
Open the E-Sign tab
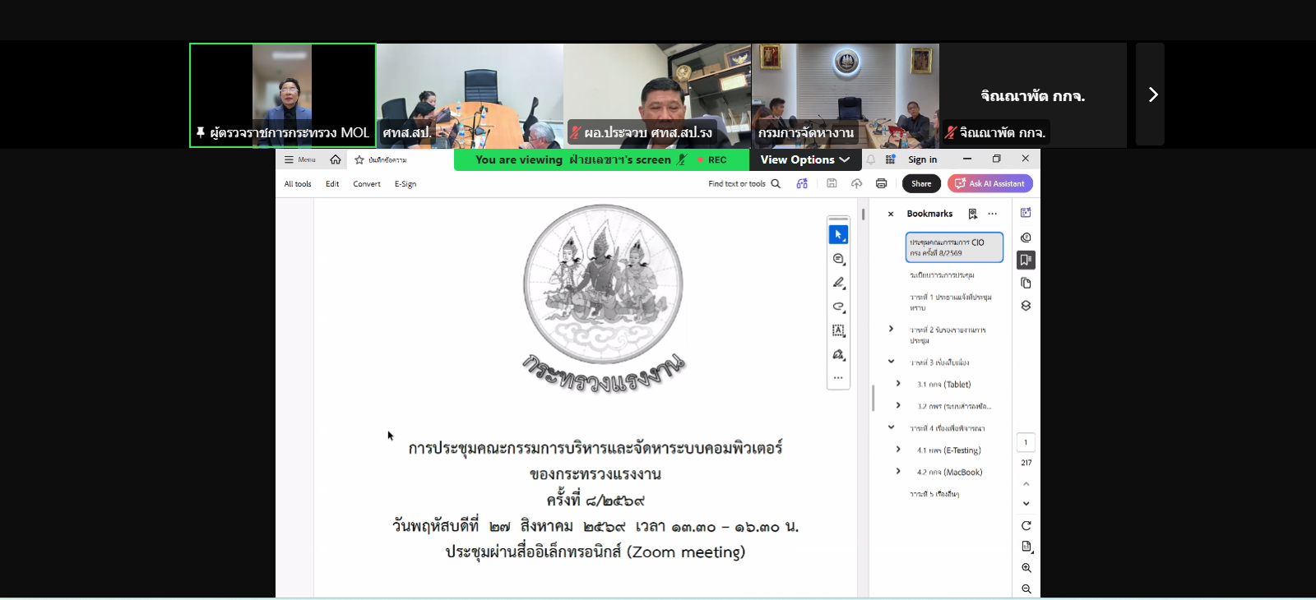pos(405,184)
